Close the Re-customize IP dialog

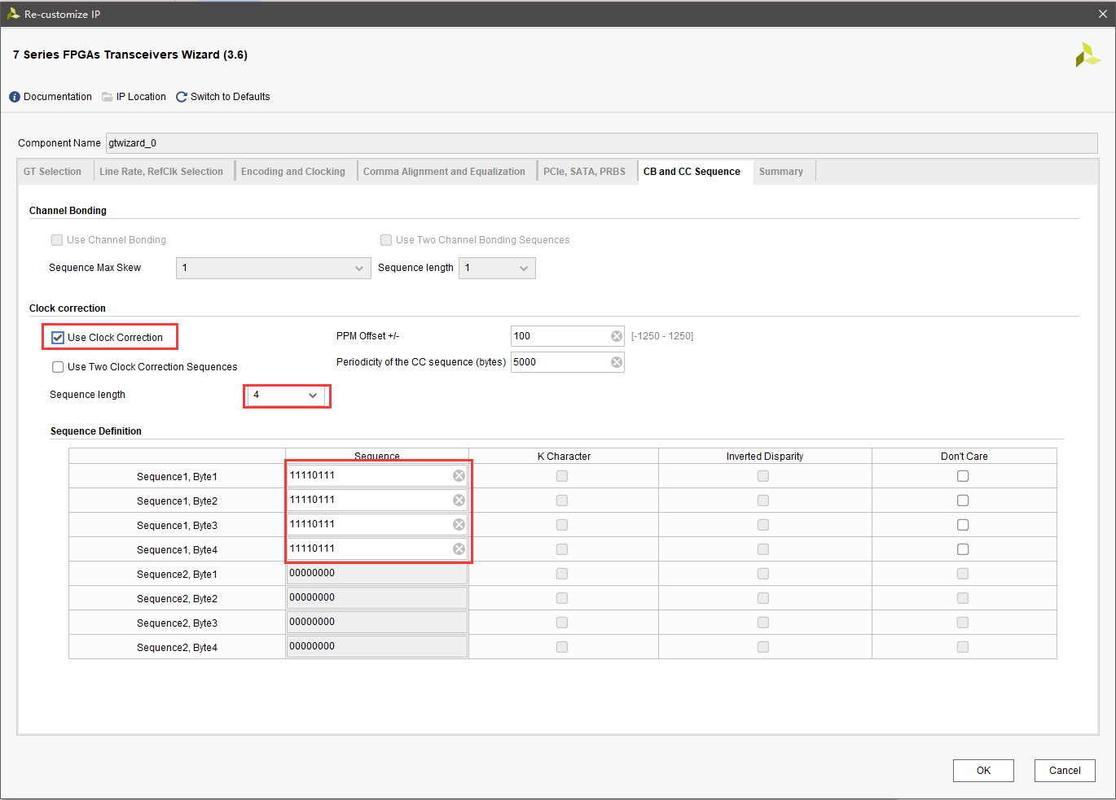coord(1103,14)
